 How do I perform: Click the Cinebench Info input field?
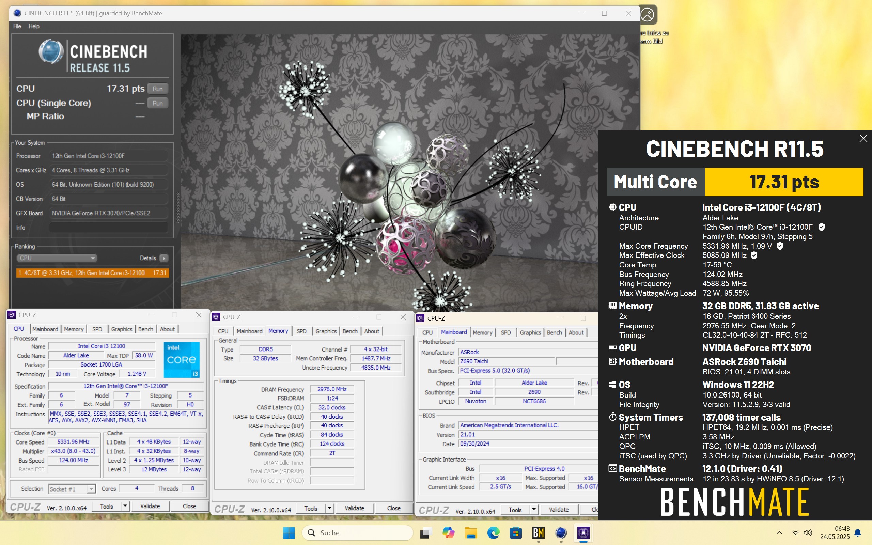(108, 228)
